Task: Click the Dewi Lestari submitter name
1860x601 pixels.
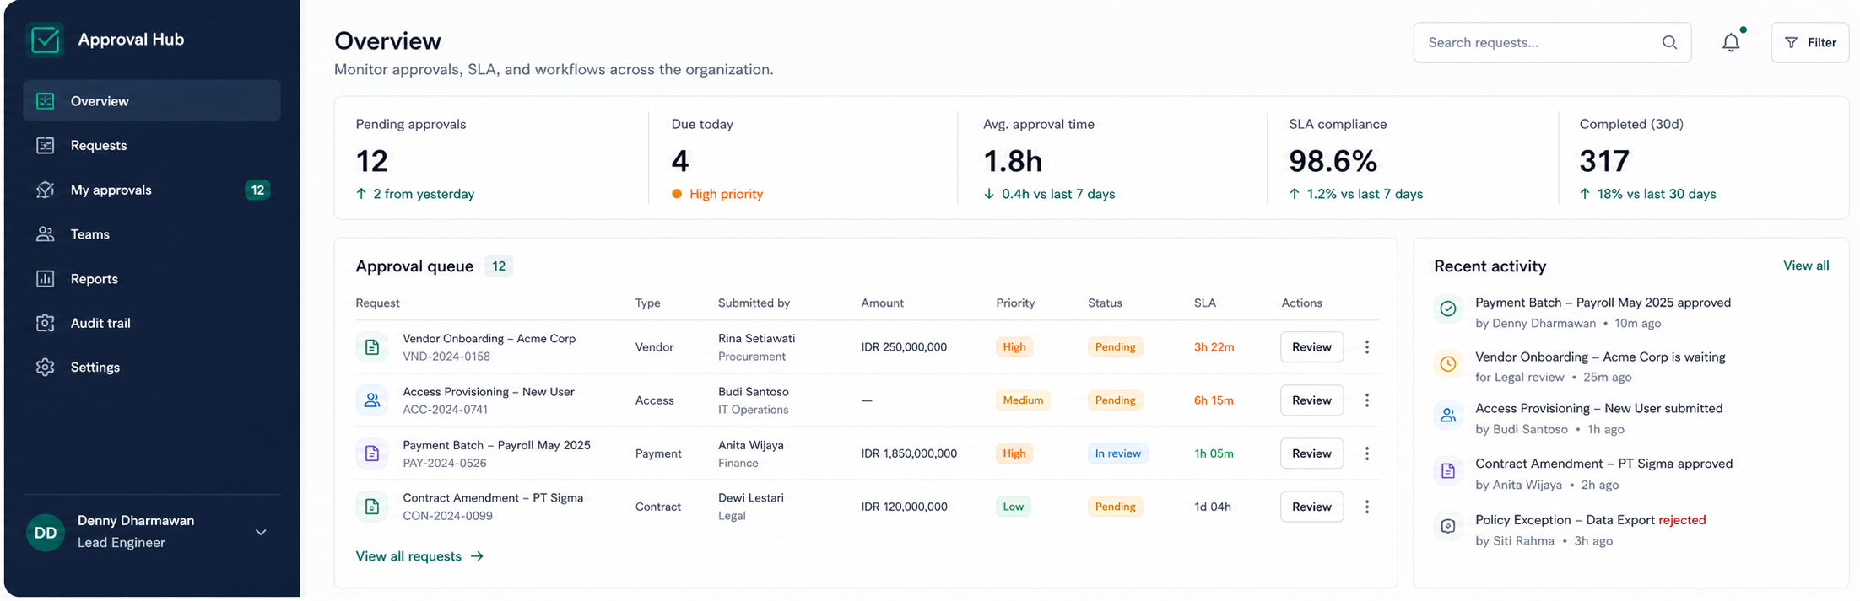Action: coord(751,498)
